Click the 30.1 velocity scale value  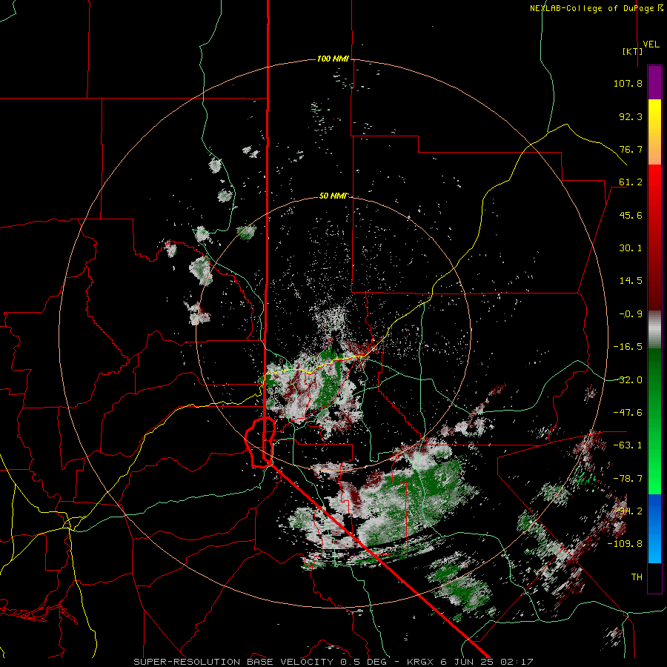pos(631,248)
